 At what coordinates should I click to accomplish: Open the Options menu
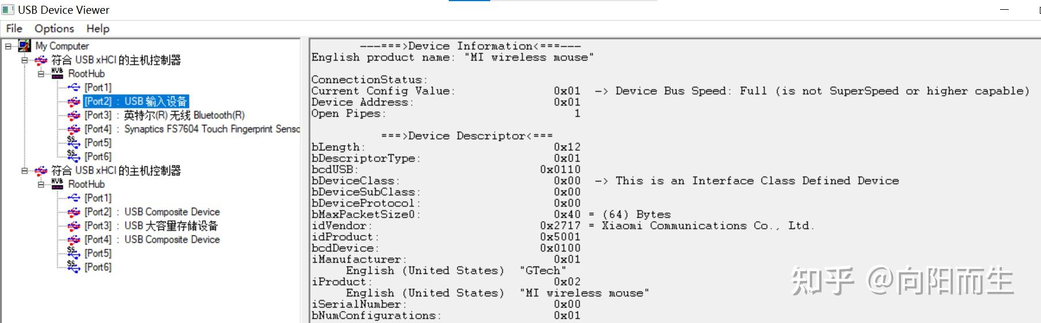pyautogui.click(x=54, y=28)
